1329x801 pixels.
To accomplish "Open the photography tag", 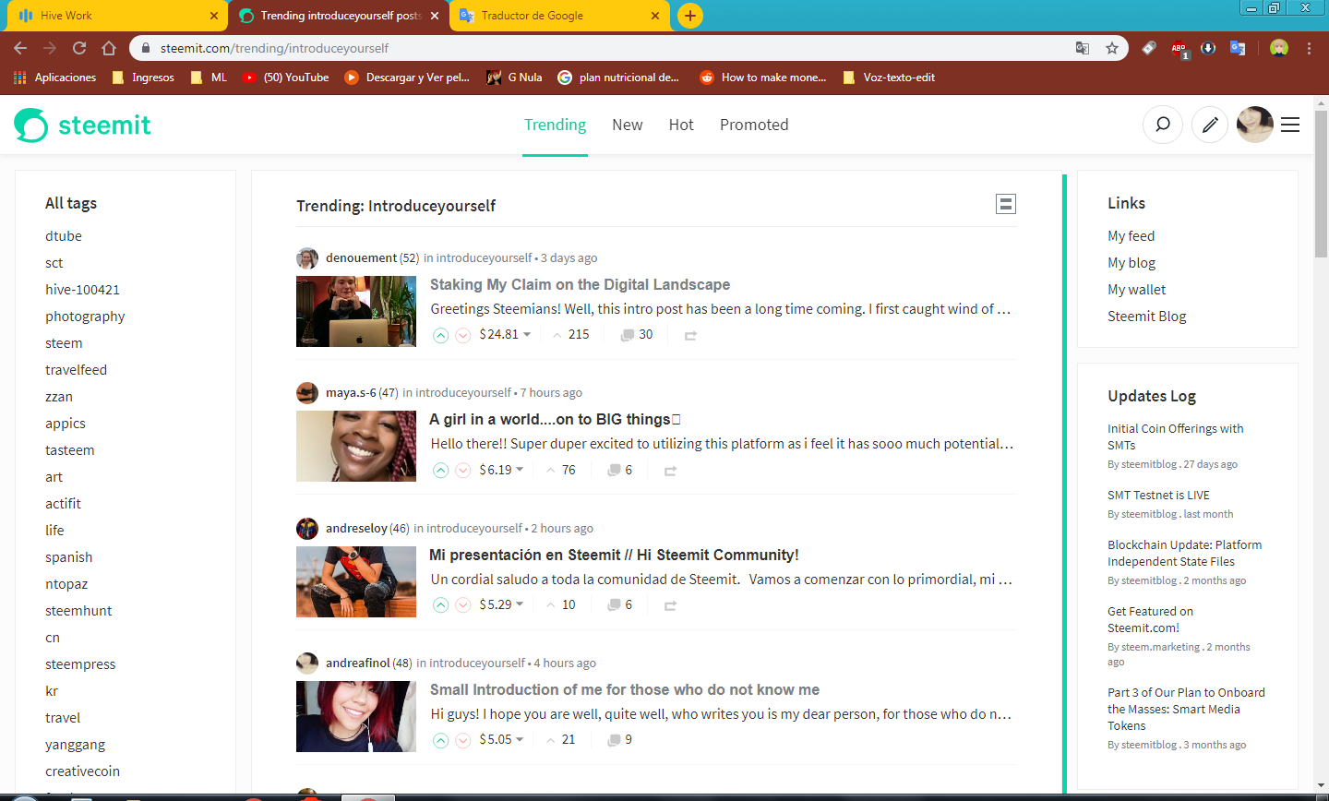I will click(x=85, y=316).
